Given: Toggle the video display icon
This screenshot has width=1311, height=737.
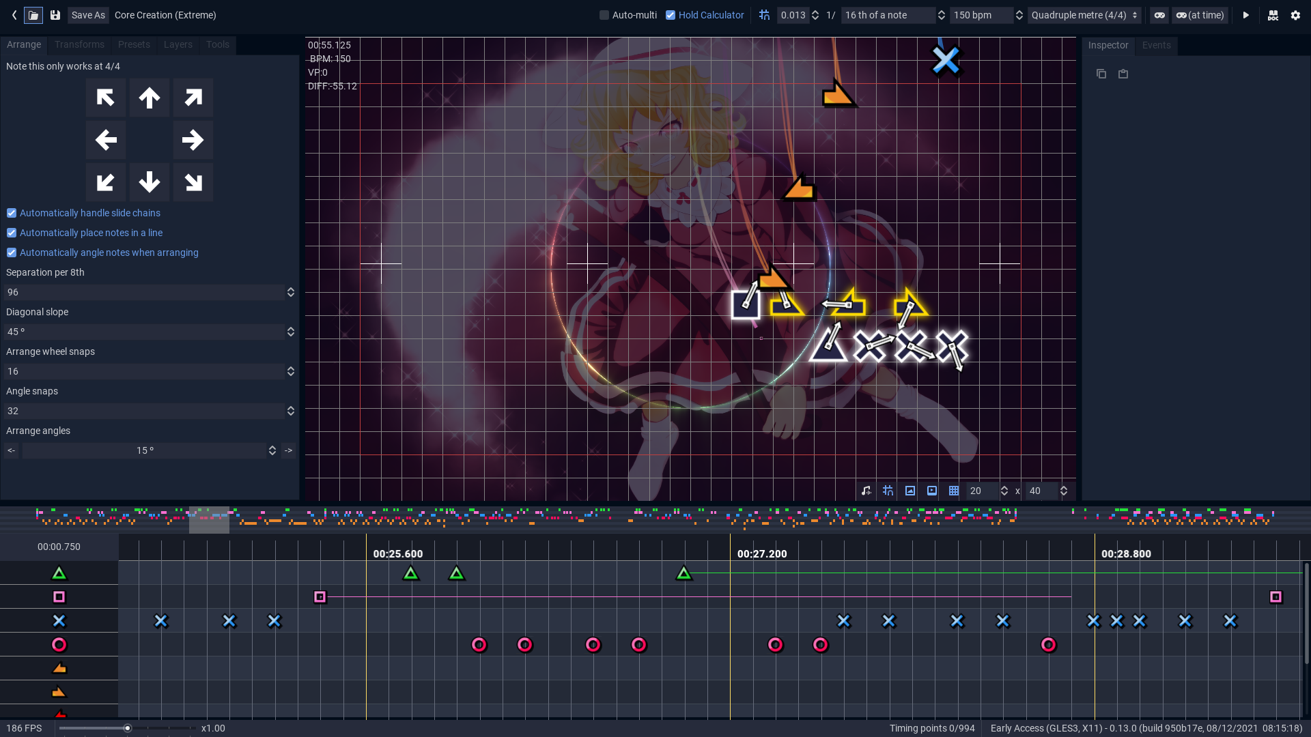Looking at the screenshot, I should tap(932, 491).
